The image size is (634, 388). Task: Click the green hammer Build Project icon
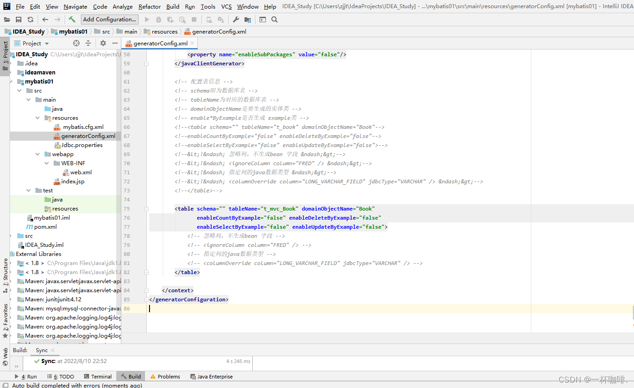72,20
